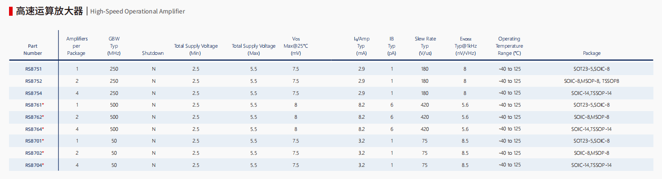The height and width of the screenshot is (179, 662).
Task: Click the Part Number column header
Action: point(32,49)
